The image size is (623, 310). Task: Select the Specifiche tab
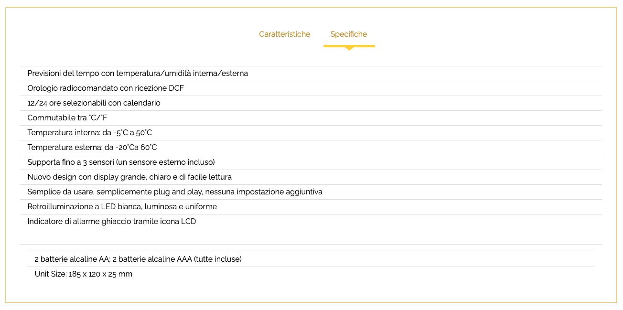[349, 34]
